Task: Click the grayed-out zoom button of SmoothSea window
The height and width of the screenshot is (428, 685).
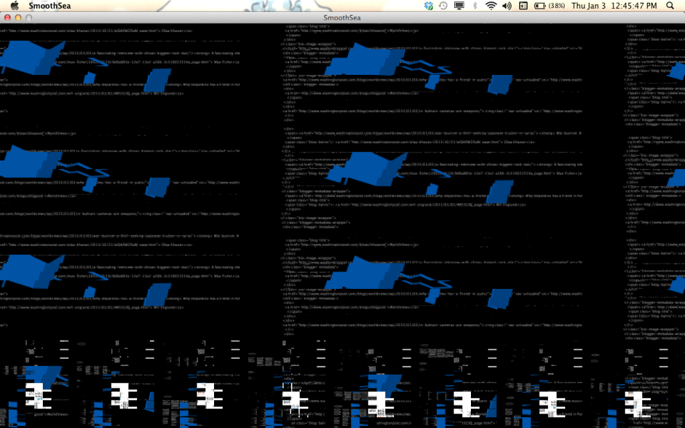Action: click(x=29, y=18)
